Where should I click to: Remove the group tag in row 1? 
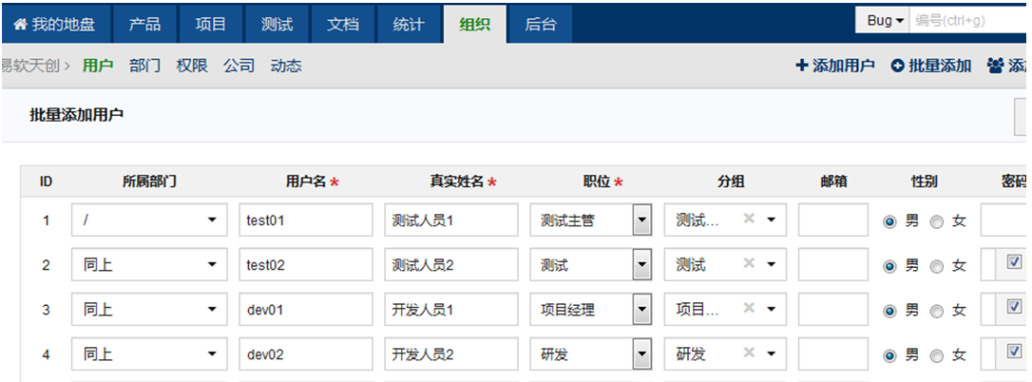tap(748, 219)
